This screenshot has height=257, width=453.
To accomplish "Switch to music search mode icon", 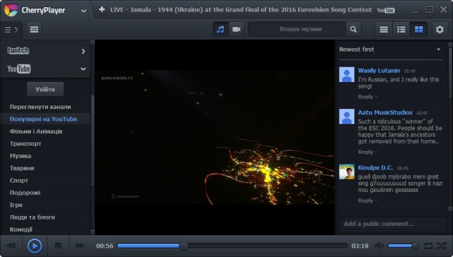I will (x=220, y=29).
